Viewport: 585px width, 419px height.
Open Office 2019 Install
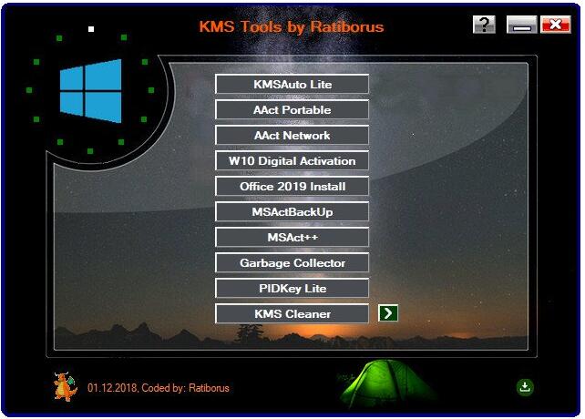pos(292,186)
